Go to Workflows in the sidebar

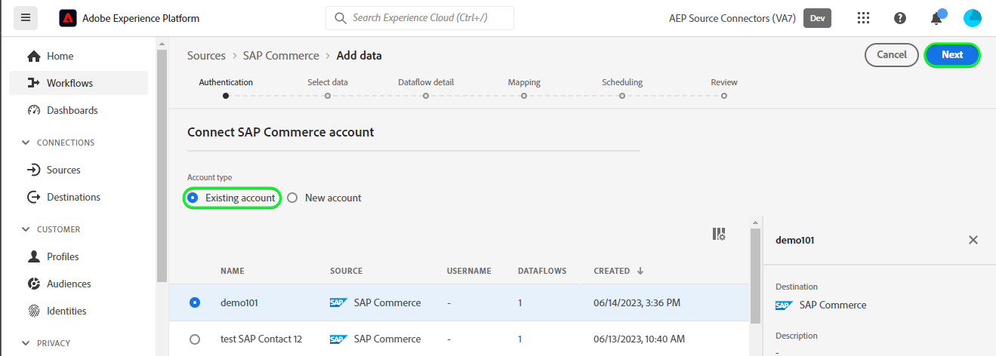[x=69, y=83]
